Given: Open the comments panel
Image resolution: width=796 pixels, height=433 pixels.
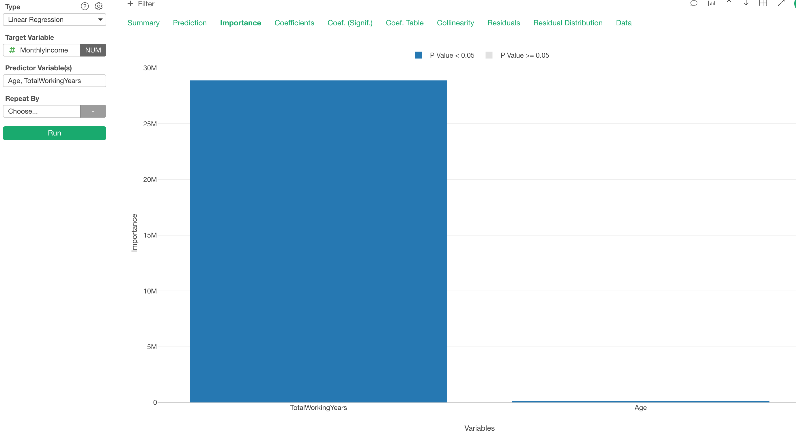Looking at the screenshot, I should click(694, 4).
